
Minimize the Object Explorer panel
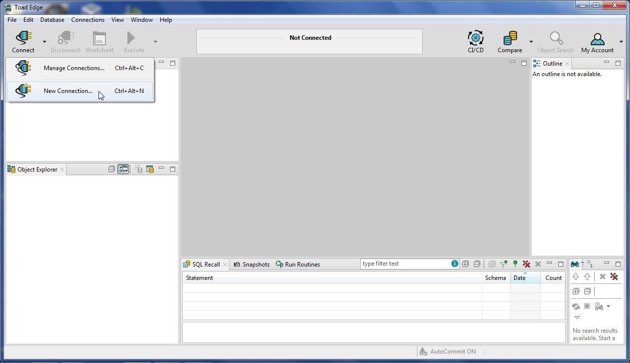click(x=161, y=169)
